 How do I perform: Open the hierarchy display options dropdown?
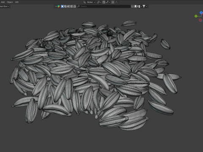(140, 6)
